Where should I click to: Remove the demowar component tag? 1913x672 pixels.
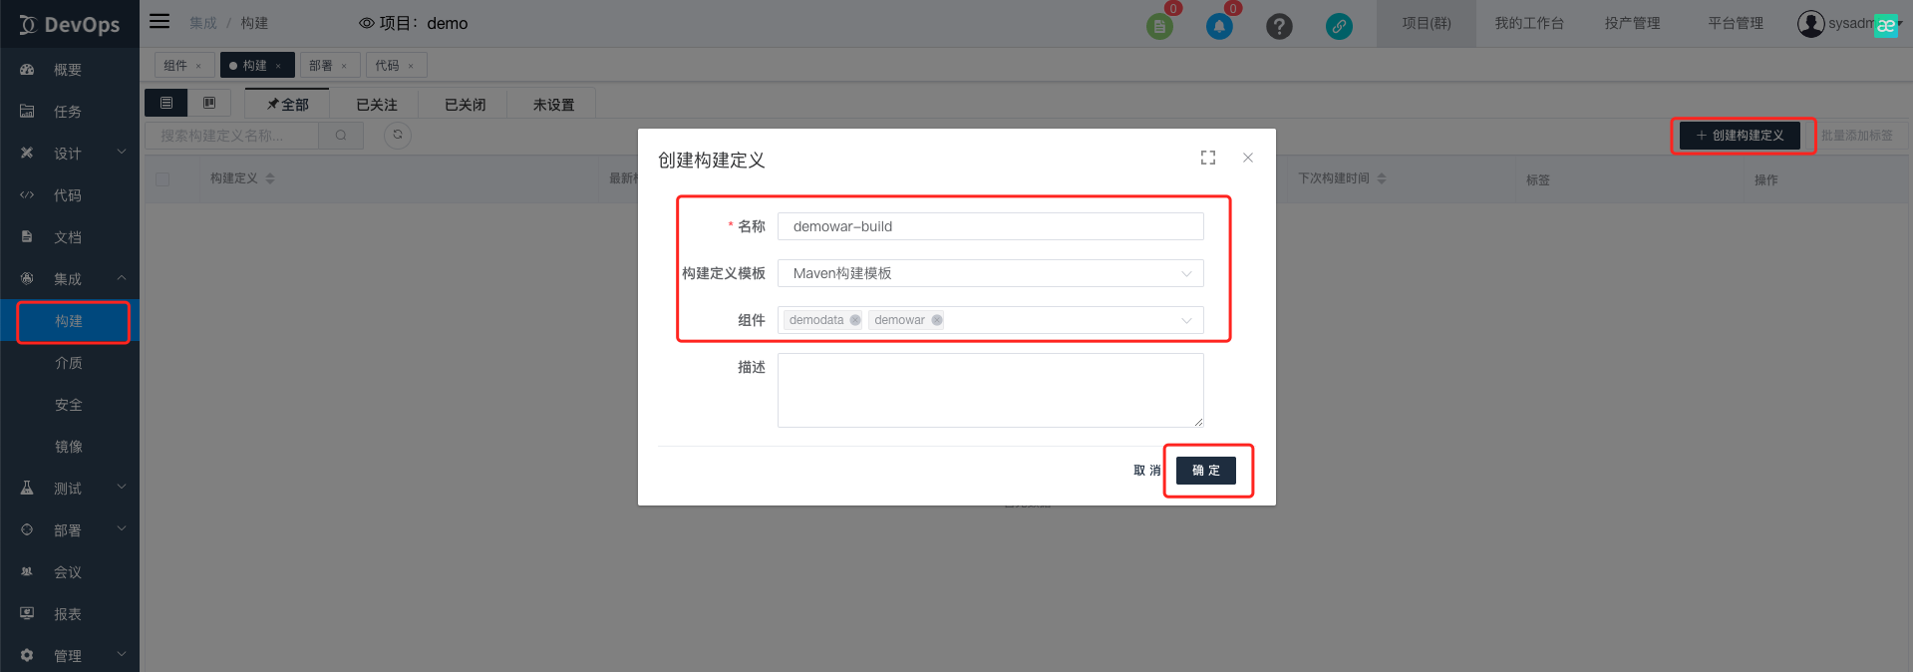pos(937,320)
